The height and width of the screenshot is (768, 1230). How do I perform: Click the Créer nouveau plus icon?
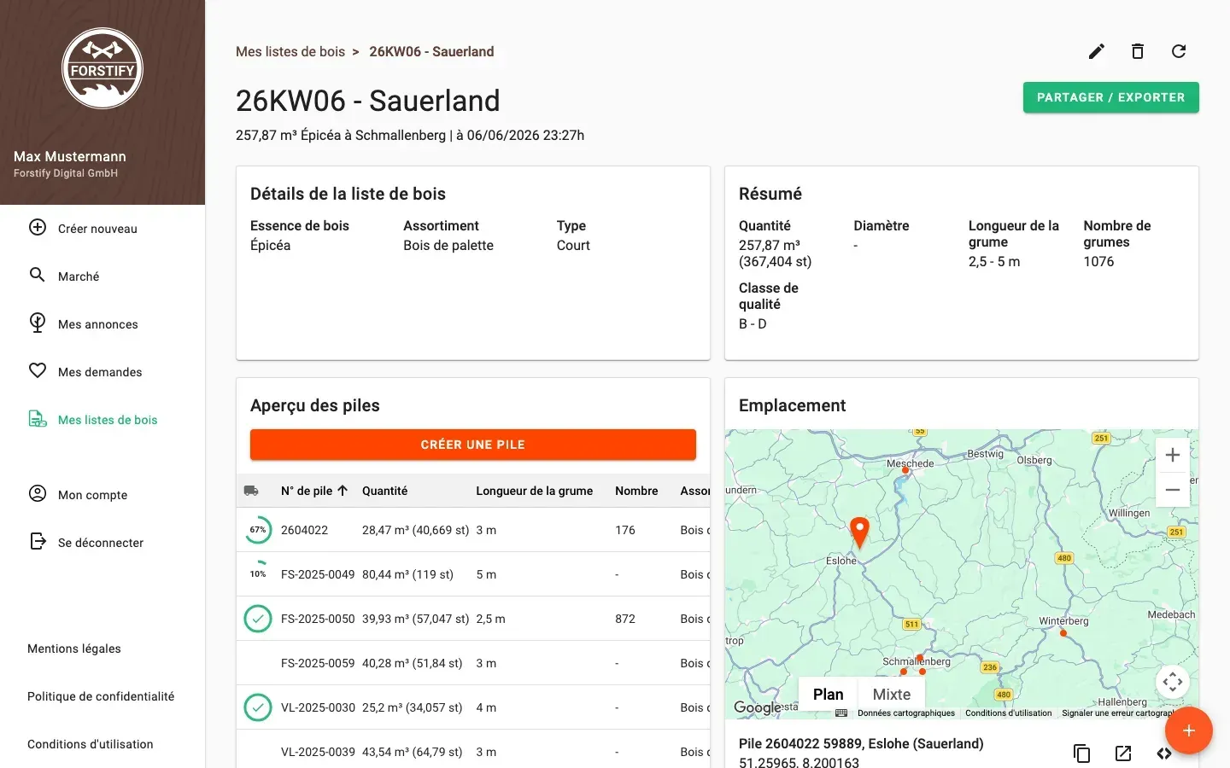coord(38,228)
